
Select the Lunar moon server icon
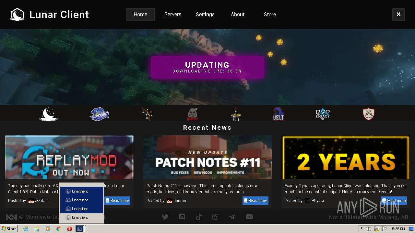(x=49, y=114)
